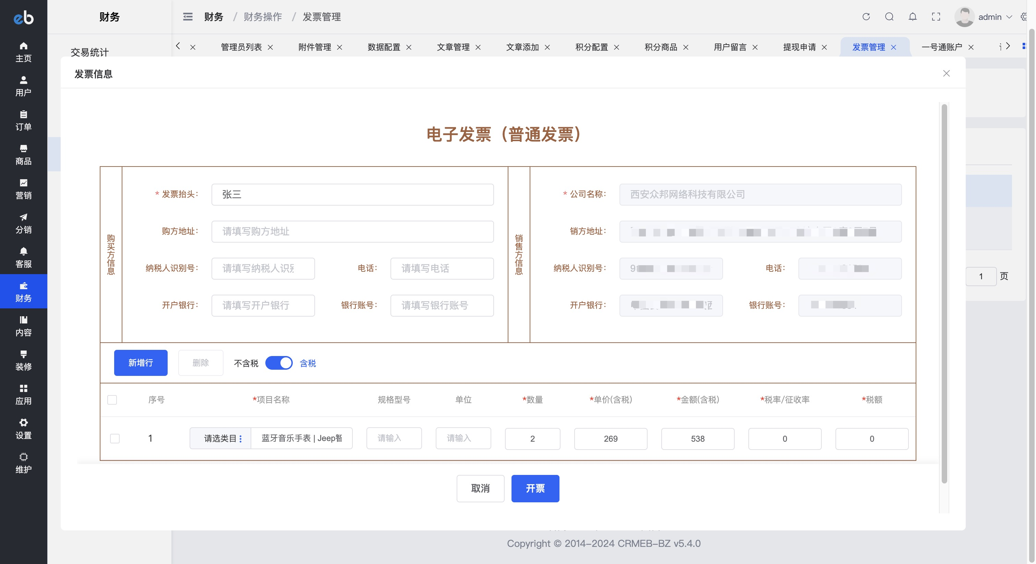
Task: Open the 营销 marketing sidebar icon
Action: (x=23, y=189)
